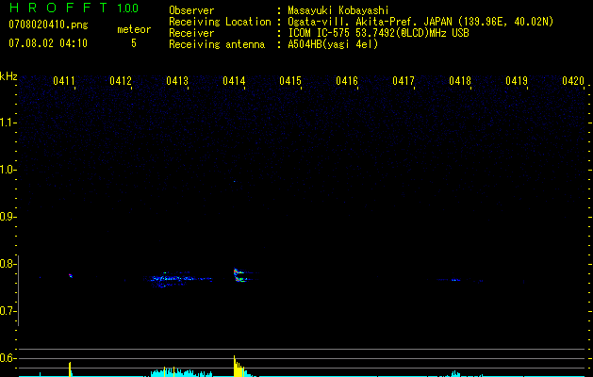
Task: Click time marker 0411
Action: pos(63,80)
